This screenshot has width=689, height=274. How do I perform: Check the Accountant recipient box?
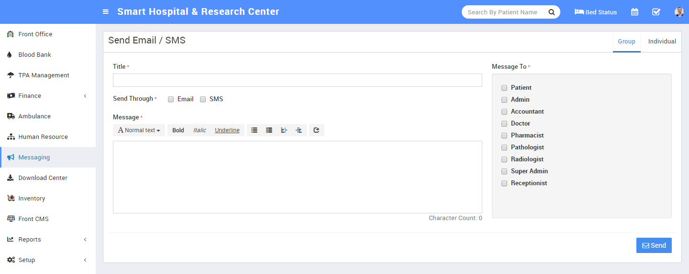click(x=504, y=112)
